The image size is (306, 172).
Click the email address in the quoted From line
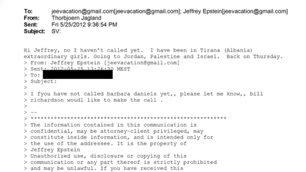pos(137,63)
